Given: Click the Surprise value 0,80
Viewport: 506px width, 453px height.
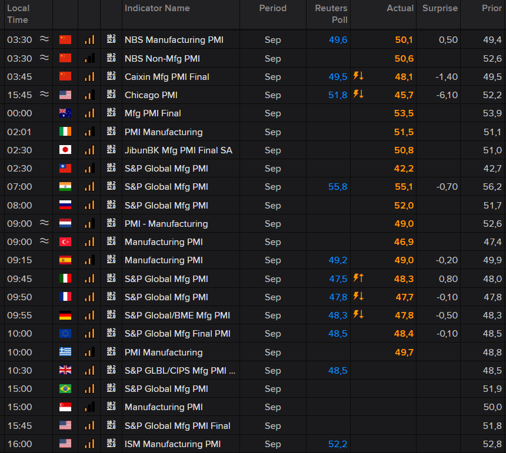Looking at the screenshot, I should click(448, 278).
